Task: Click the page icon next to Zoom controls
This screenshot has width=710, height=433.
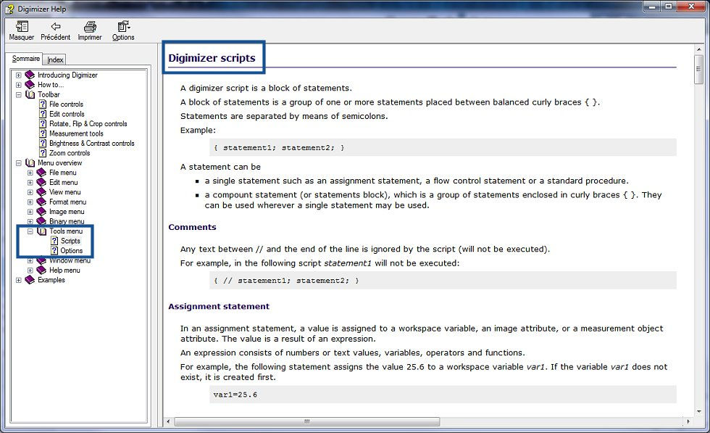Action: pyautogui.click(x=43, y=153)
